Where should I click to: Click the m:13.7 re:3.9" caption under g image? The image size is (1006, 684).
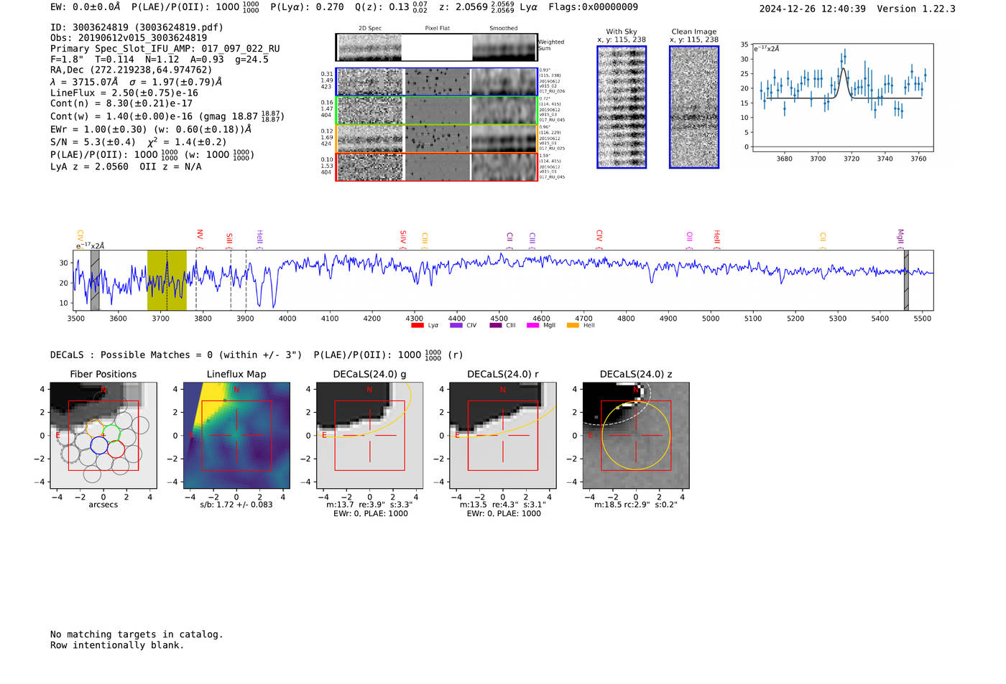[x=369, y=505]
